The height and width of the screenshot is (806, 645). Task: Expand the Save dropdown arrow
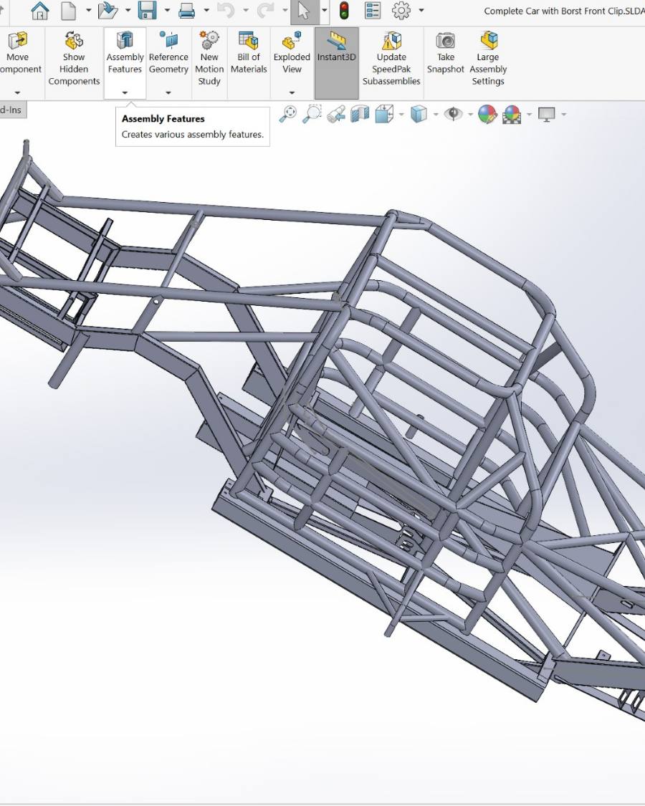(167, 10)
